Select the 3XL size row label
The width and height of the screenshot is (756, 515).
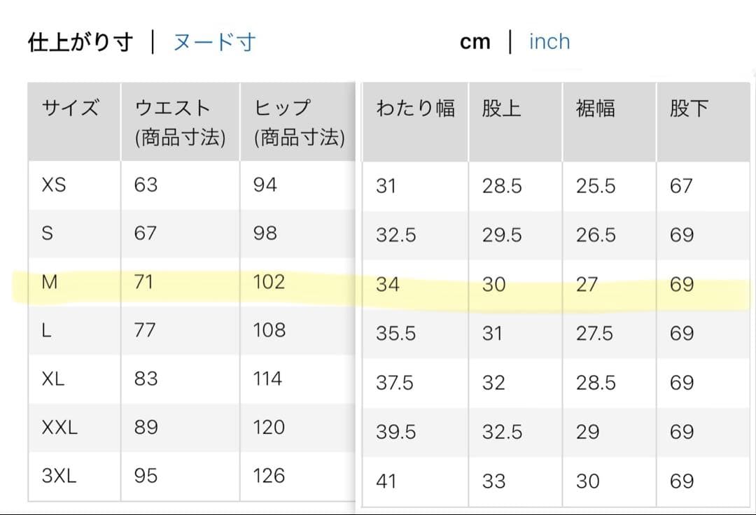point(59,476)
